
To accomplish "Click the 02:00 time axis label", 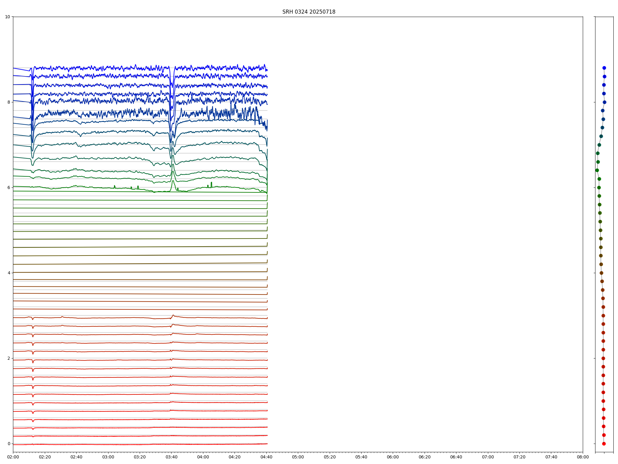I will [x=13, y=457].
